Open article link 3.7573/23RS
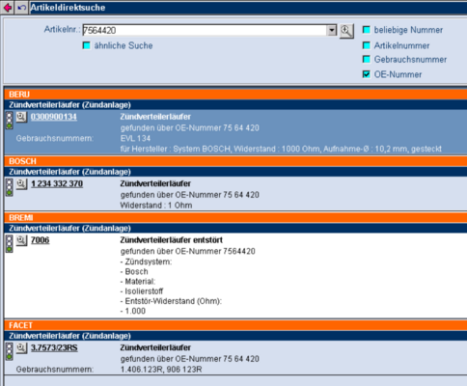The height and width of the screenshot is (386, 467). coord(54,347)
